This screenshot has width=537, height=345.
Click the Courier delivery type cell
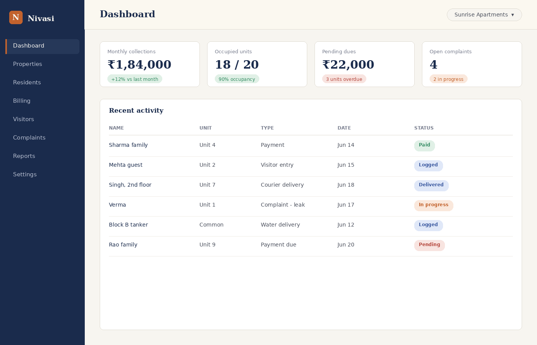coord(282,185)
